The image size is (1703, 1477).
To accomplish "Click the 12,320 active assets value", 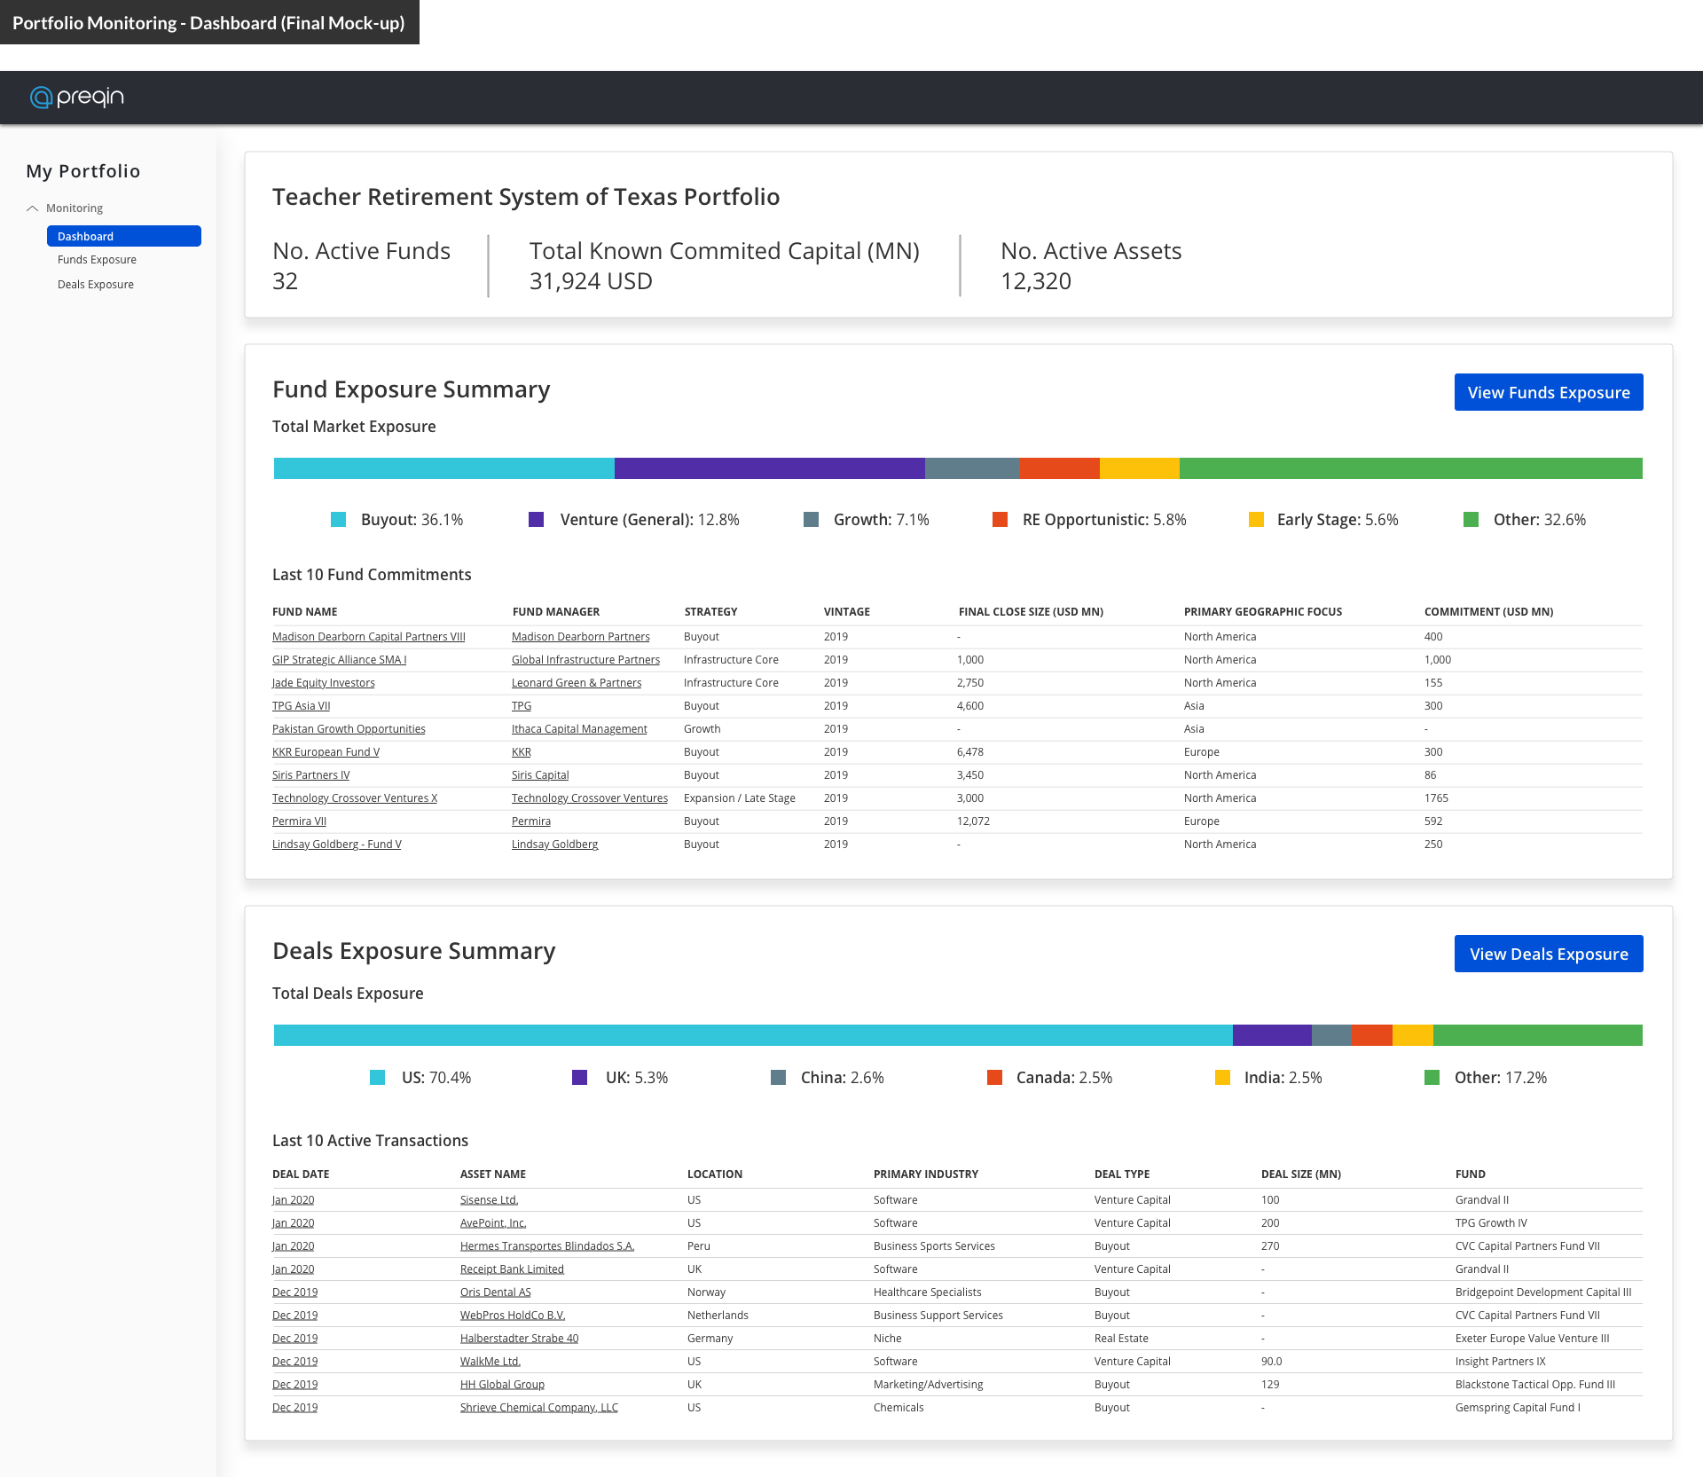I will click(x=1036, y=281).
